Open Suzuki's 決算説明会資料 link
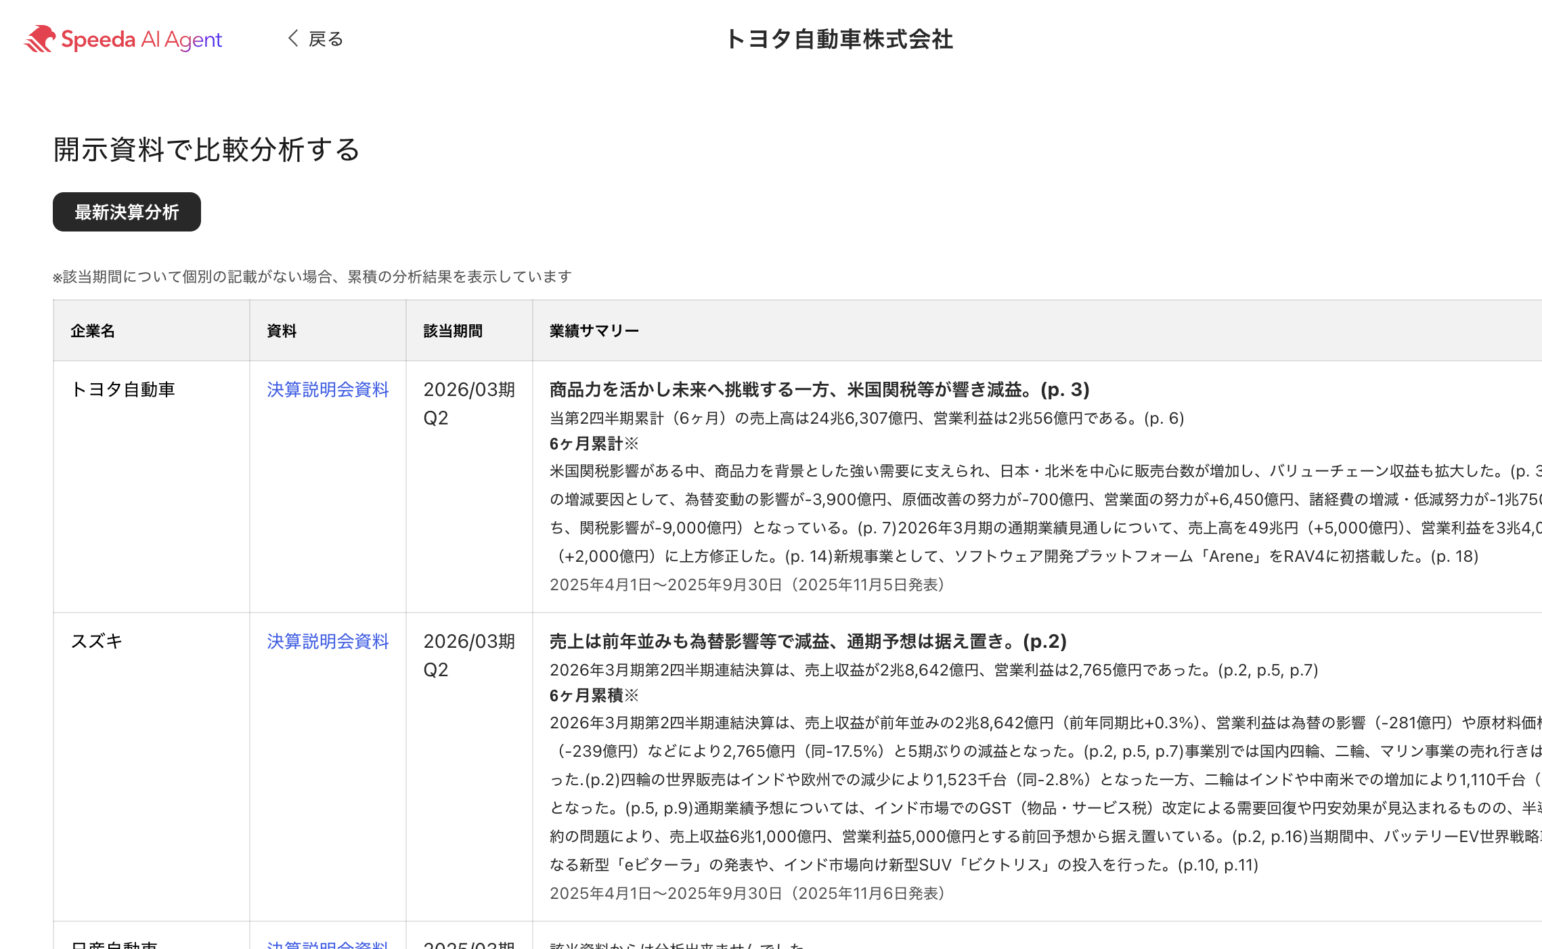 [x=328, y=642]
